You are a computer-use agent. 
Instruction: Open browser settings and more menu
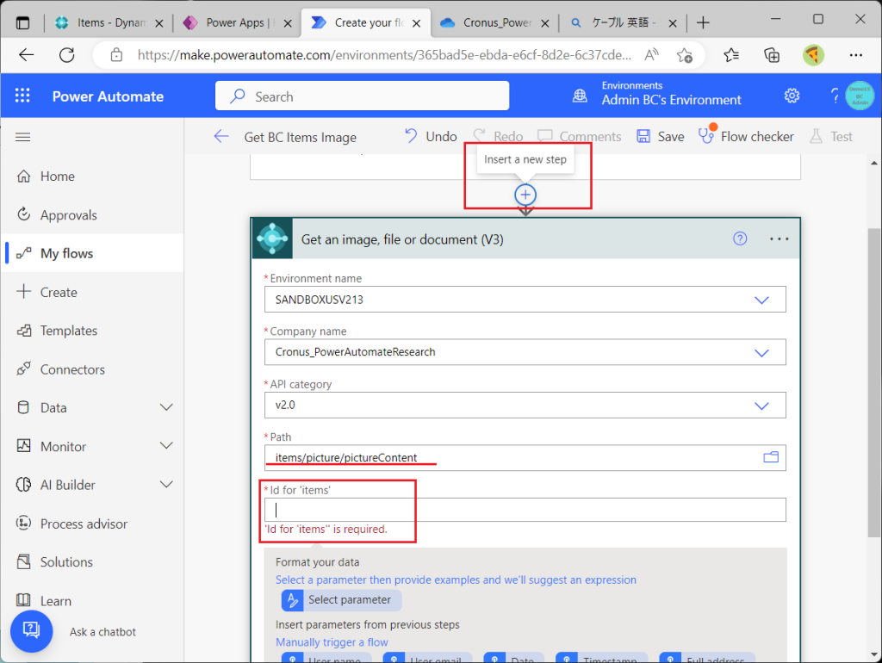tap(856, 55)
